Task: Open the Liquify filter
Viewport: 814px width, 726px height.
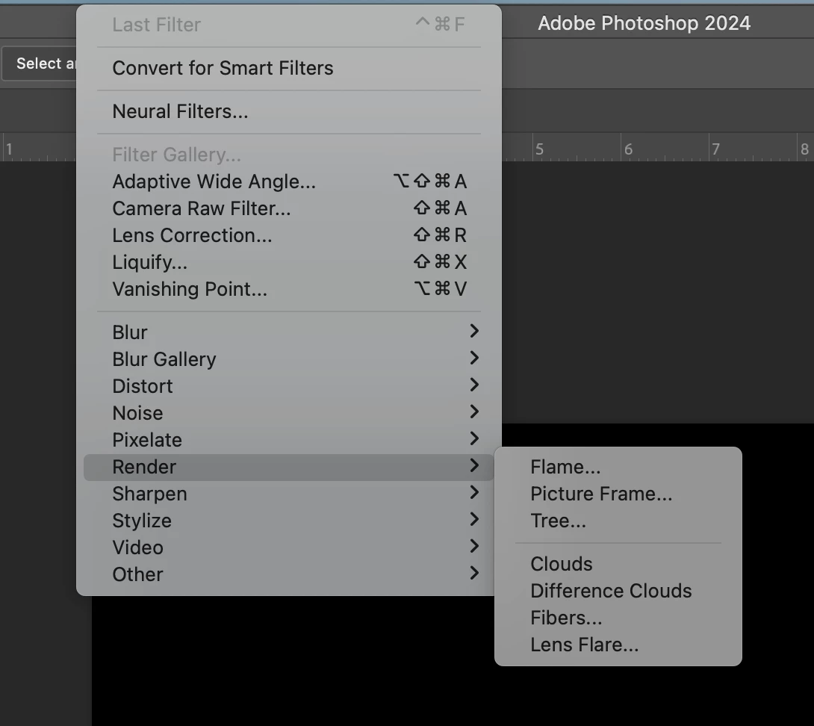Action: [x=289, y=261]
